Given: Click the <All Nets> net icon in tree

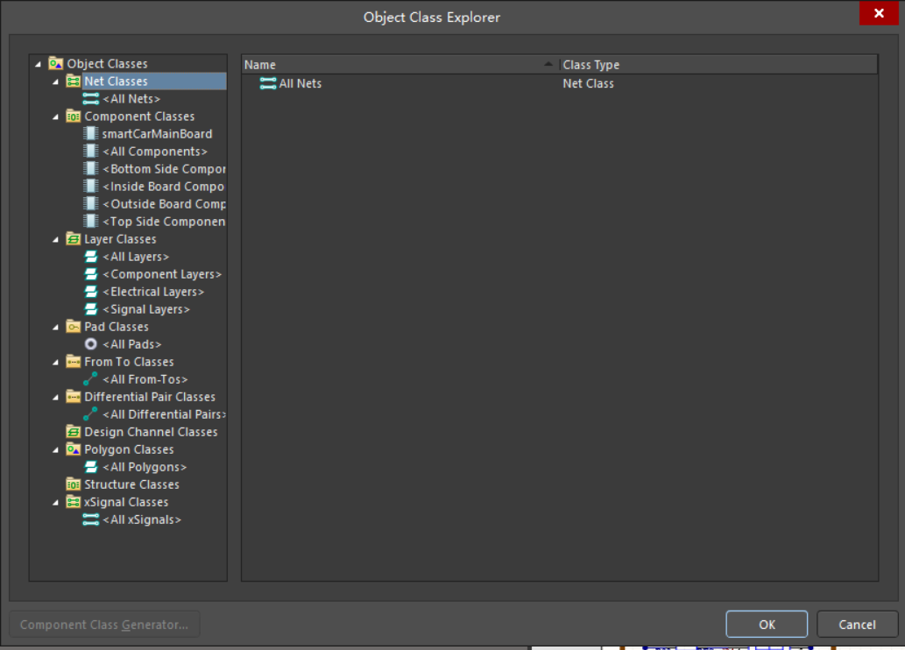Looking at the screenshot, I should tap(90, 99).
